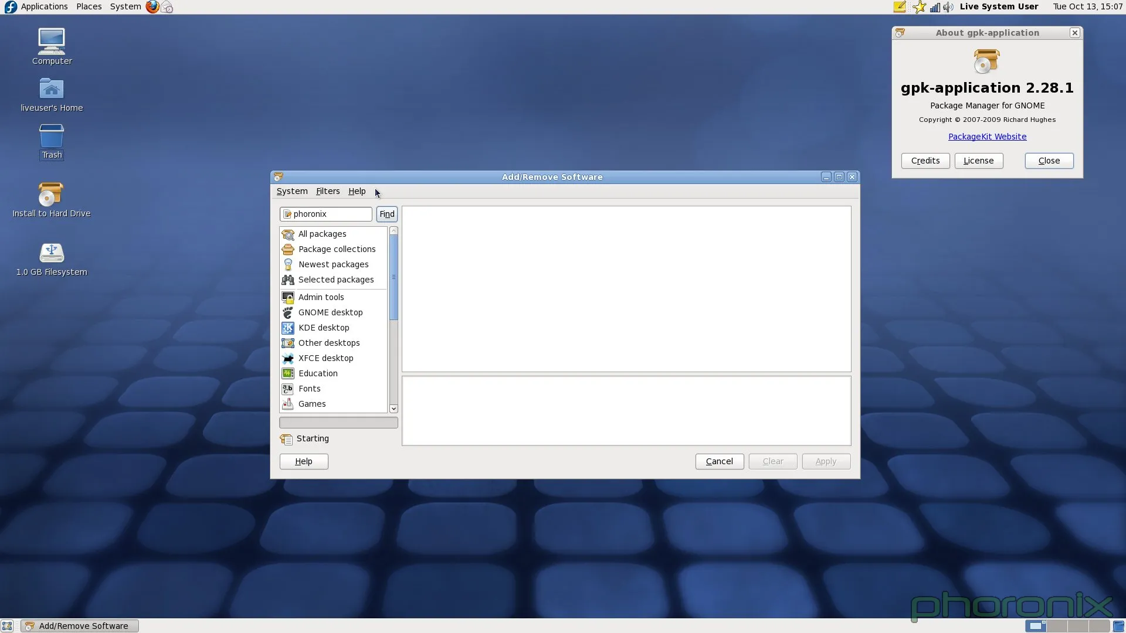Click the search type icon in the search field
1126x633 pixels.
[287, 215]
